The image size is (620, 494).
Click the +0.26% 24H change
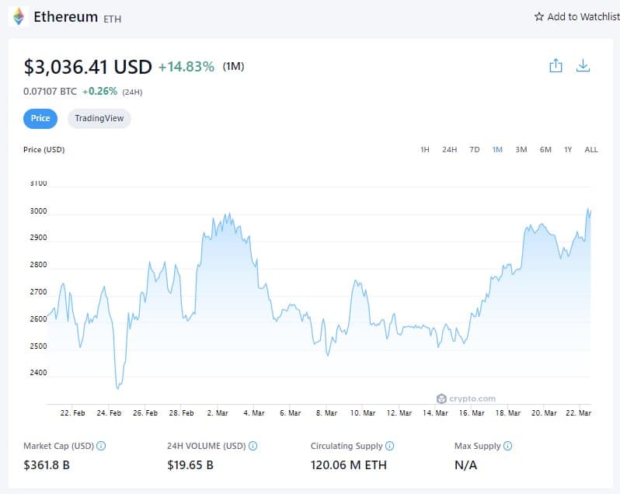coord(99,92)
